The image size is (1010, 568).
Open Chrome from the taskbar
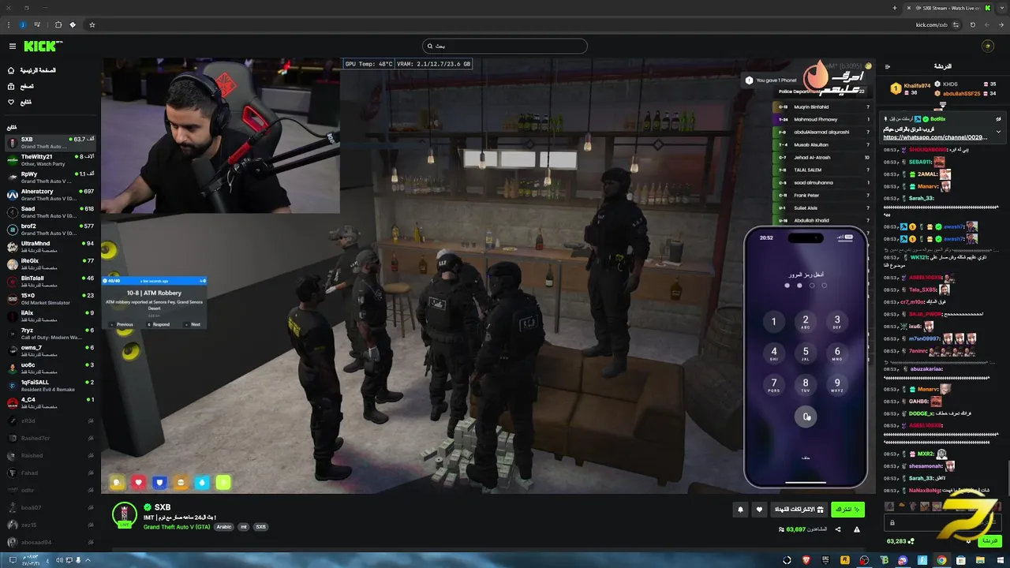941,560
